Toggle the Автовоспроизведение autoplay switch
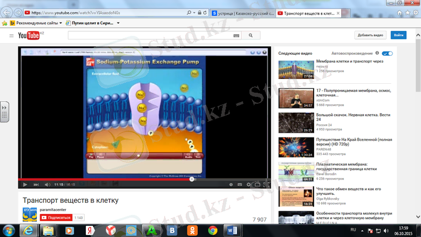421x237 pixels. (387, 54)
